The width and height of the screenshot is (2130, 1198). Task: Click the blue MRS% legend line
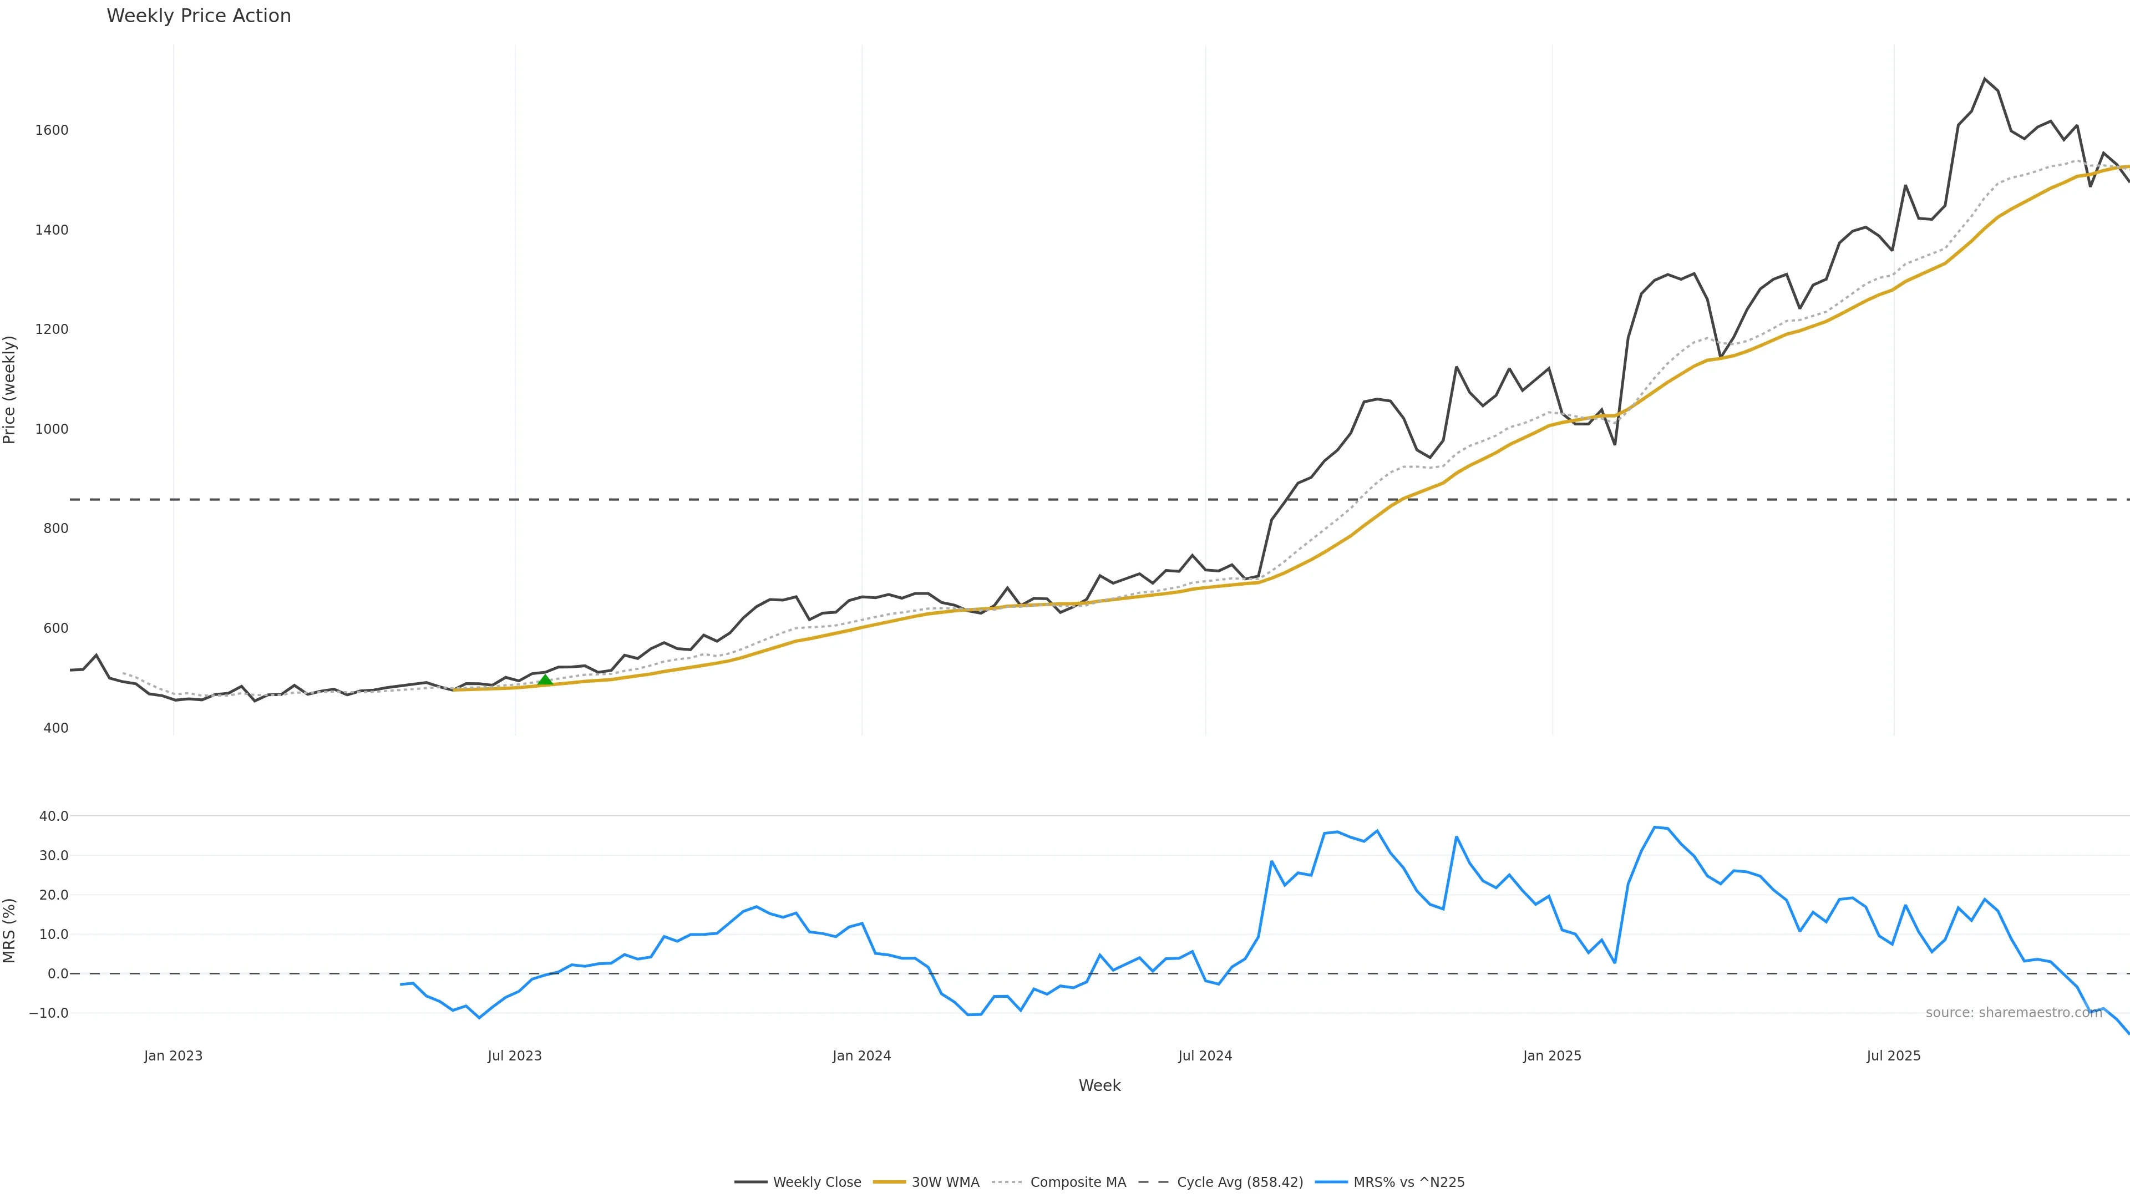(1331, 1182)
